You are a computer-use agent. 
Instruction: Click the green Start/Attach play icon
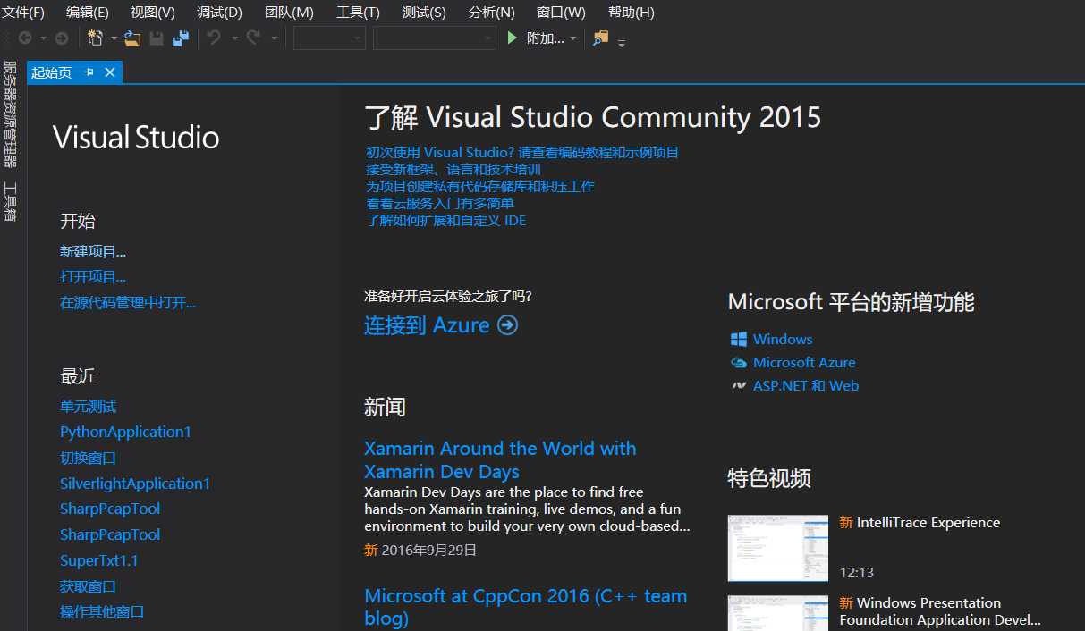click(513, 38)
